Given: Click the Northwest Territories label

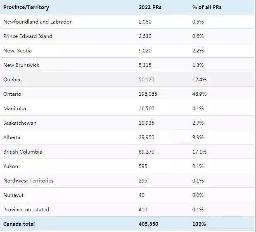Looking at the screenshot, I should (x=28, y=181).
